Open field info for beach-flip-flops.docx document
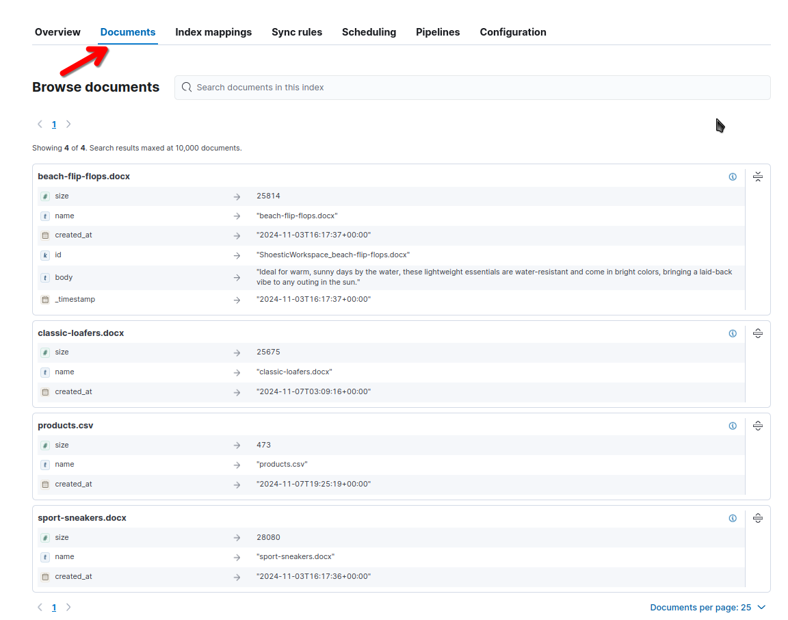This screenshot has width=788, height=620. pos(733,176)
